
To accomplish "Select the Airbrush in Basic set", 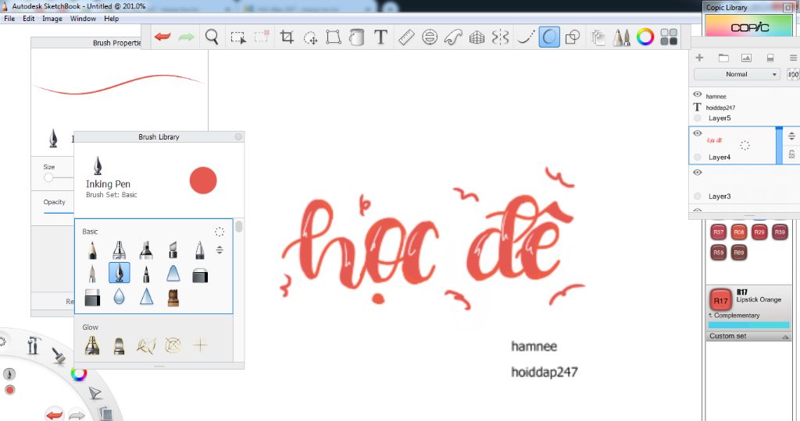I will (x=119, y=249).
